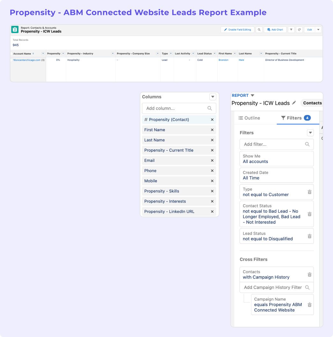The height and width of the screenshot is (337, 333).
Task: Open the Campaign Name equals Propensity ABM filter
Action: [x=282, y=305]
